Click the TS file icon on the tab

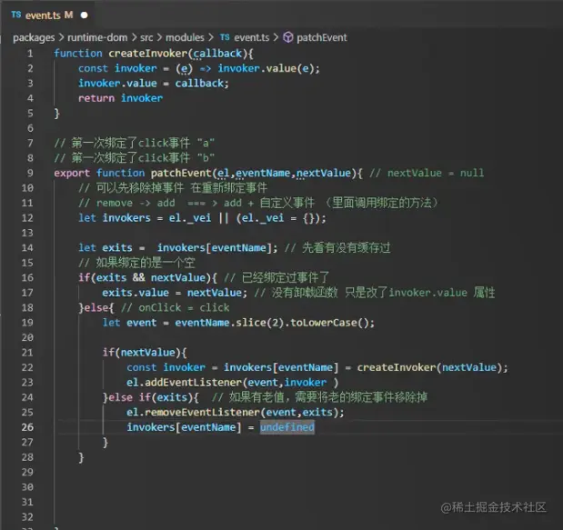16,15
